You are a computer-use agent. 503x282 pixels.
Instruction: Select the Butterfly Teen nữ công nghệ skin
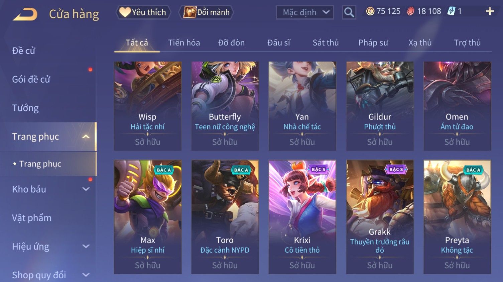coord(225,106)
